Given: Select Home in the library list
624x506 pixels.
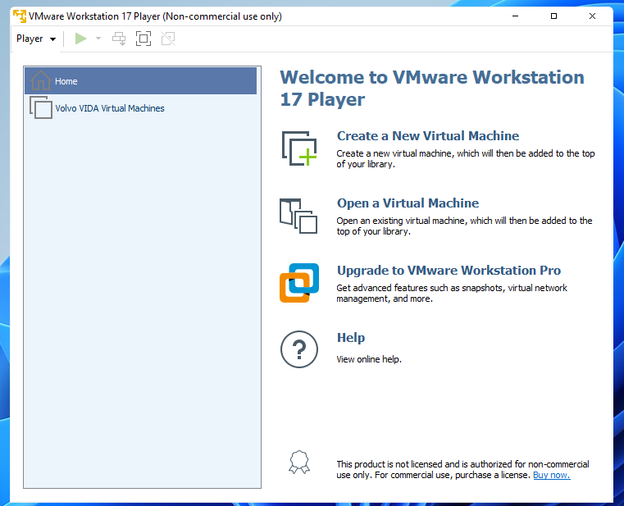Looking at the screenshot, I should 140,81.
